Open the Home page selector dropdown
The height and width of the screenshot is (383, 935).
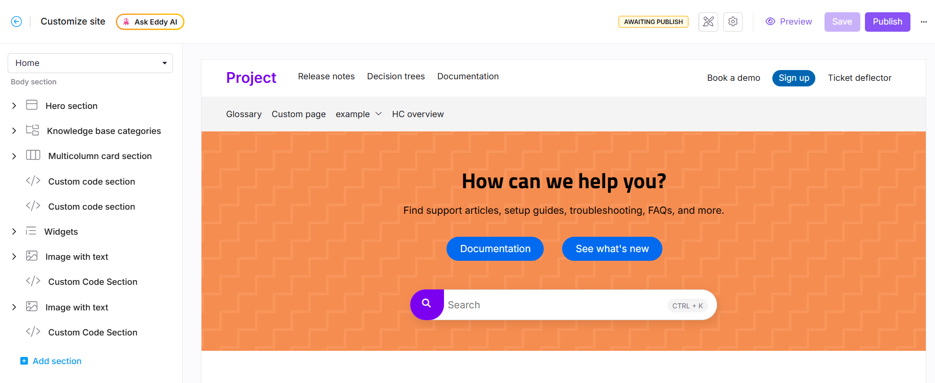pos(90,63)
